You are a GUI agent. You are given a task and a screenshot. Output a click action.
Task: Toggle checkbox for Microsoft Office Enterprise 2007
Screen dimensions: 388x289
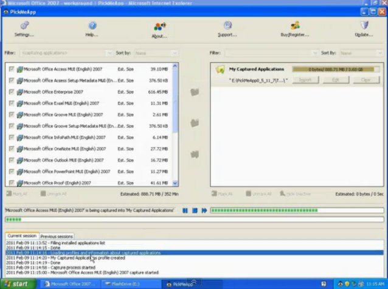coord(12,92)
